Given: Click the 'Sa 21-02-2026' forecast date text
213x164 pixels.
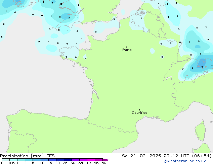Looking at the screenshot, I should 141,156.
